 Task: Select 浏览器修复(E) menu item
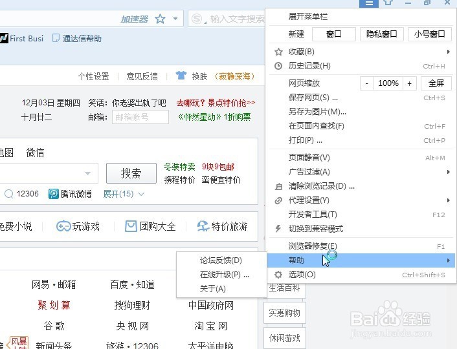point(361,246)
